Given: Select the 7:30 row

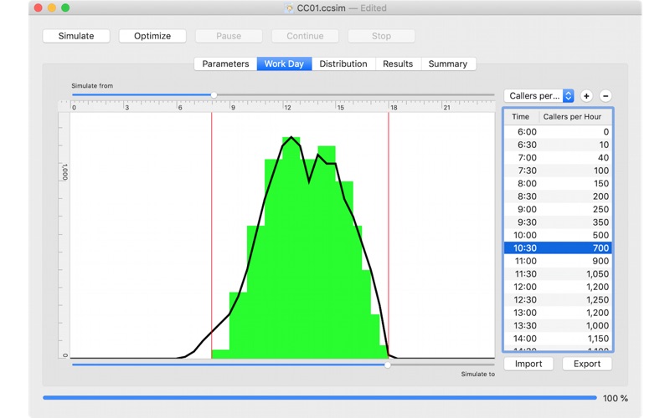Looking at the screenshot, I should click(558, 171).
